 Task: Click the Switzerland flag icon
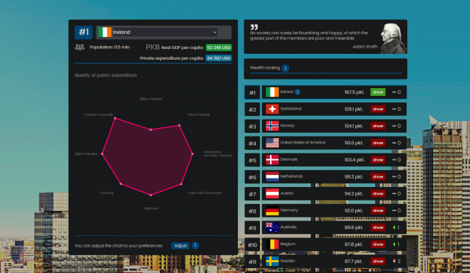click(272, 109)
